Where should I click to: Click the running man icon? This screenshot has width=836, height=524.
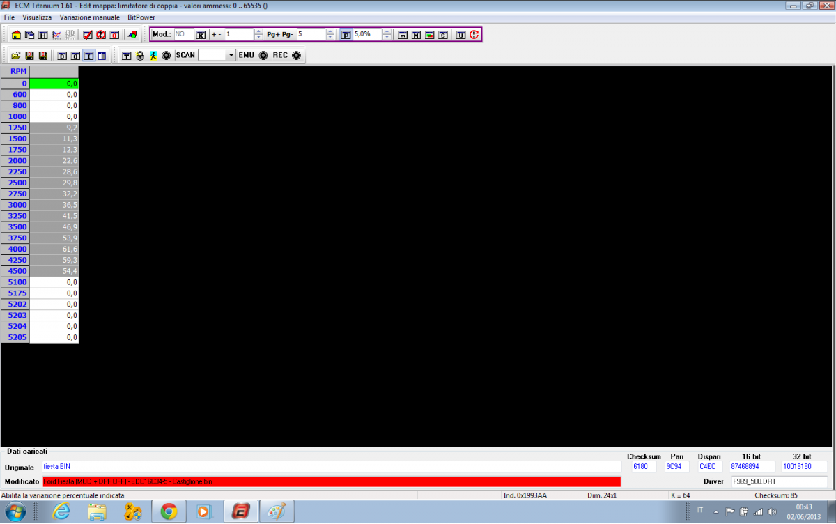point(153,55)
